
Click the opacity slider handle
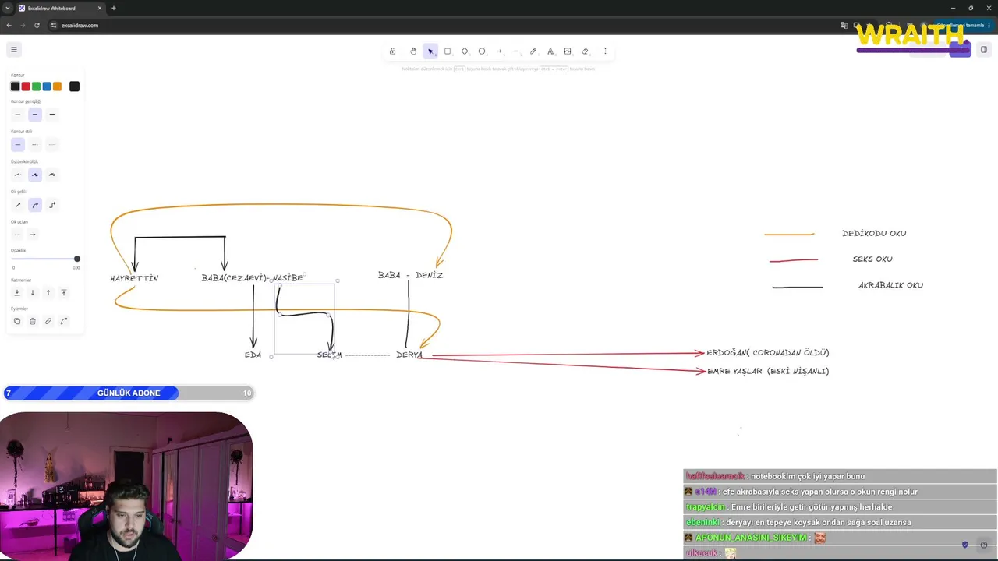click(x=76, y=259)
